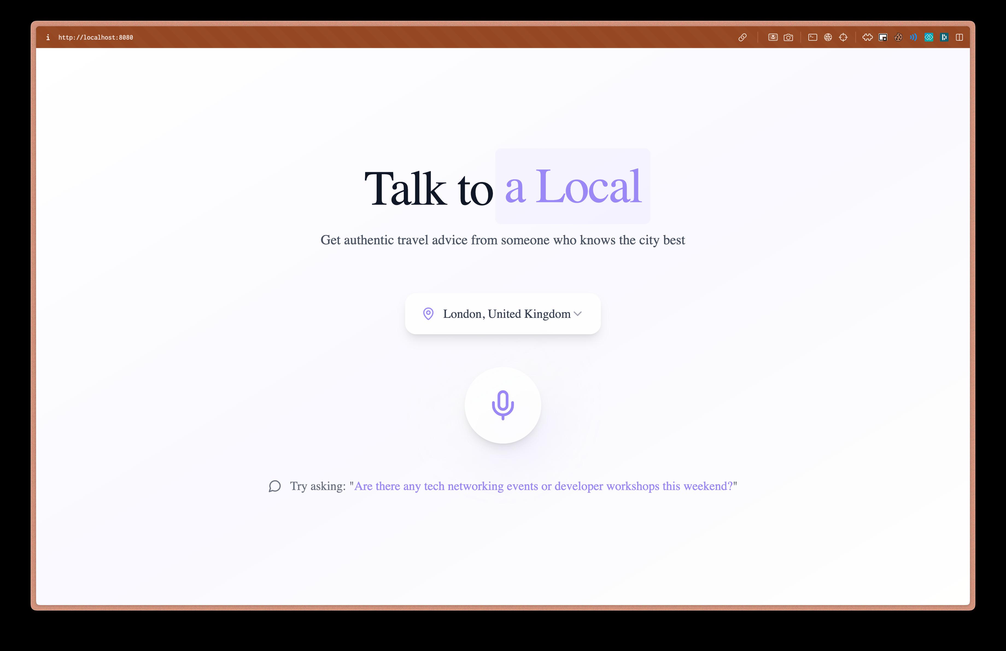Click the copy link icon in toolbar
1006x651 pixels.
point(742,38)
